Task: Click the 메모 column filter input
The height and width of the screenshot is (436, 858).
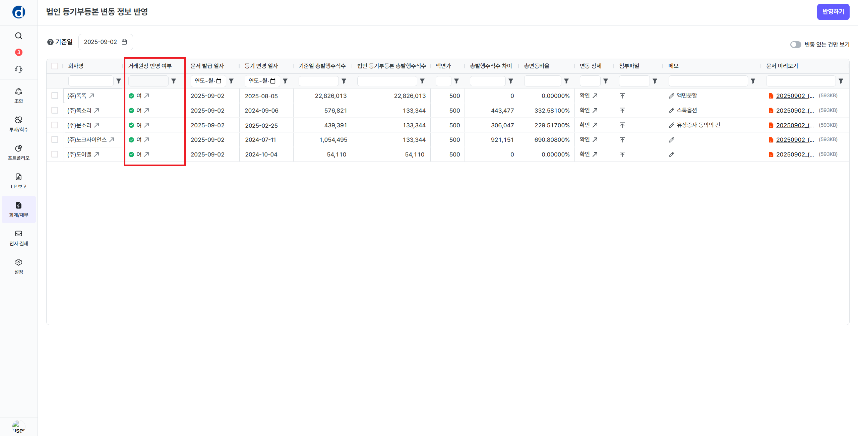Action: [708, 81]
